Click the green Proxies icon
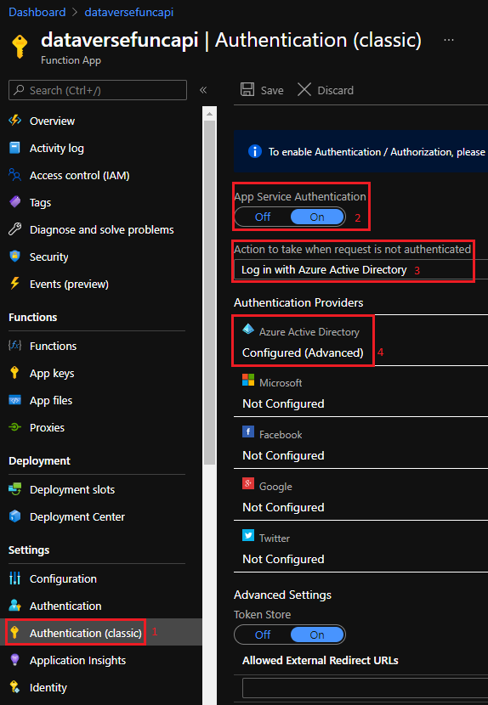 click(14, 427)
